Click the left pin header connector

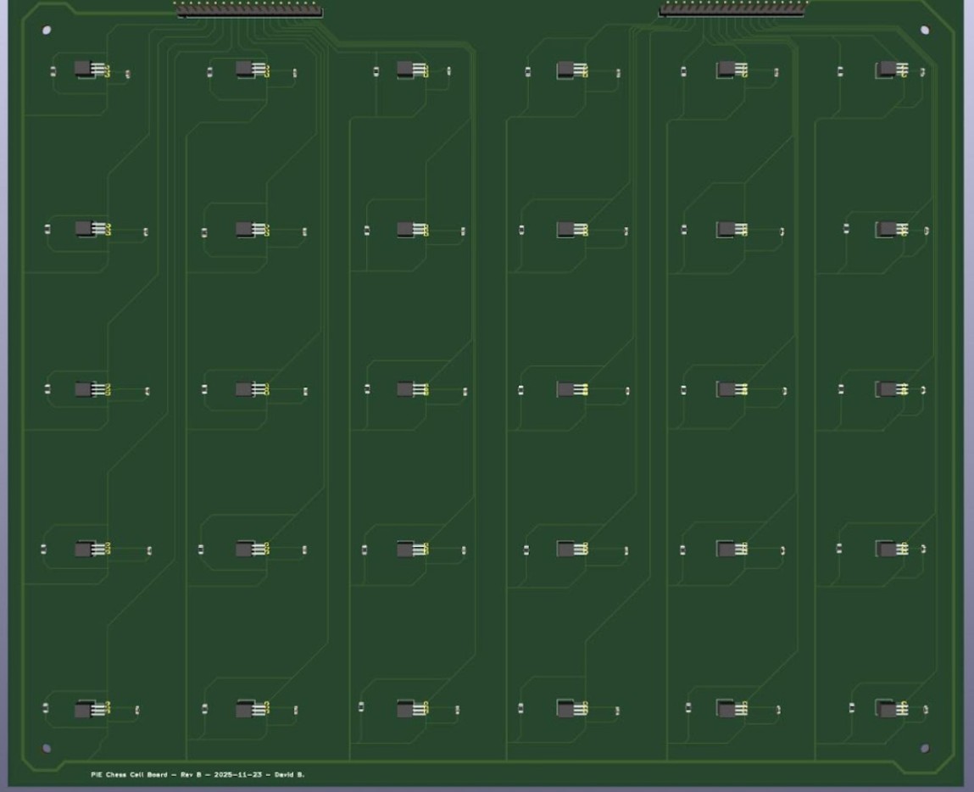click(248, 11)
